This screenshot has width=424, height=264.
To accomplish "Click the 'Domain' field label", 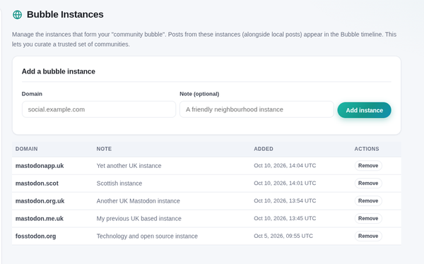I will (32, 94).
